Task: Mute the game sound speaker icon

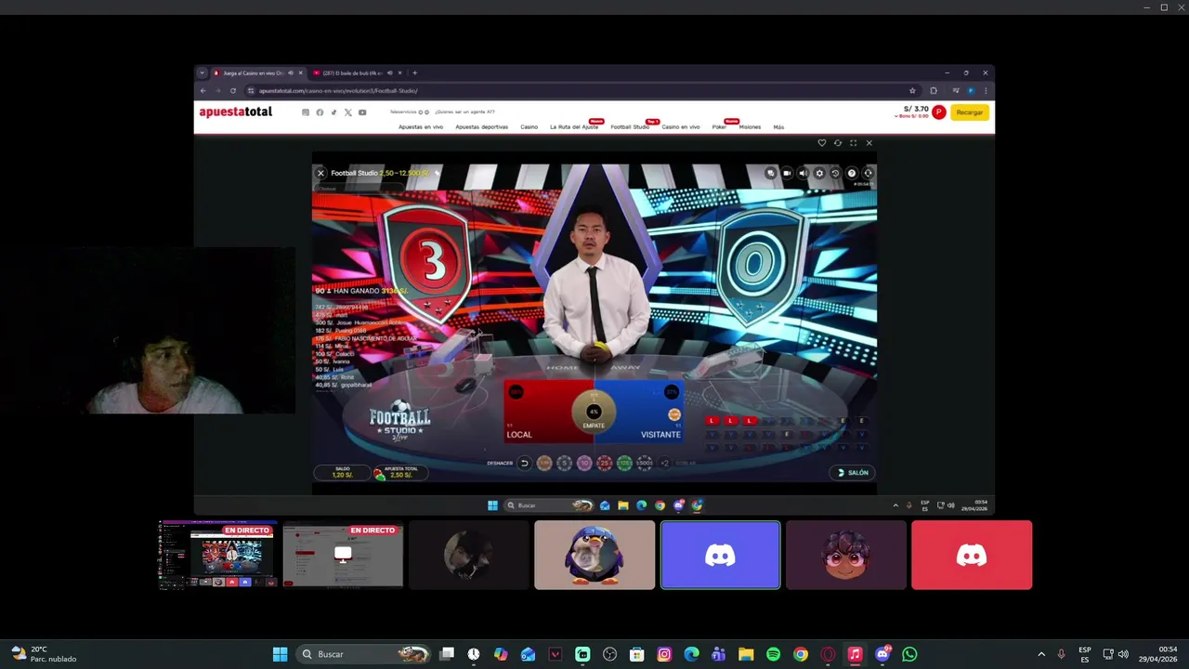Action: (x=803, y=173)
